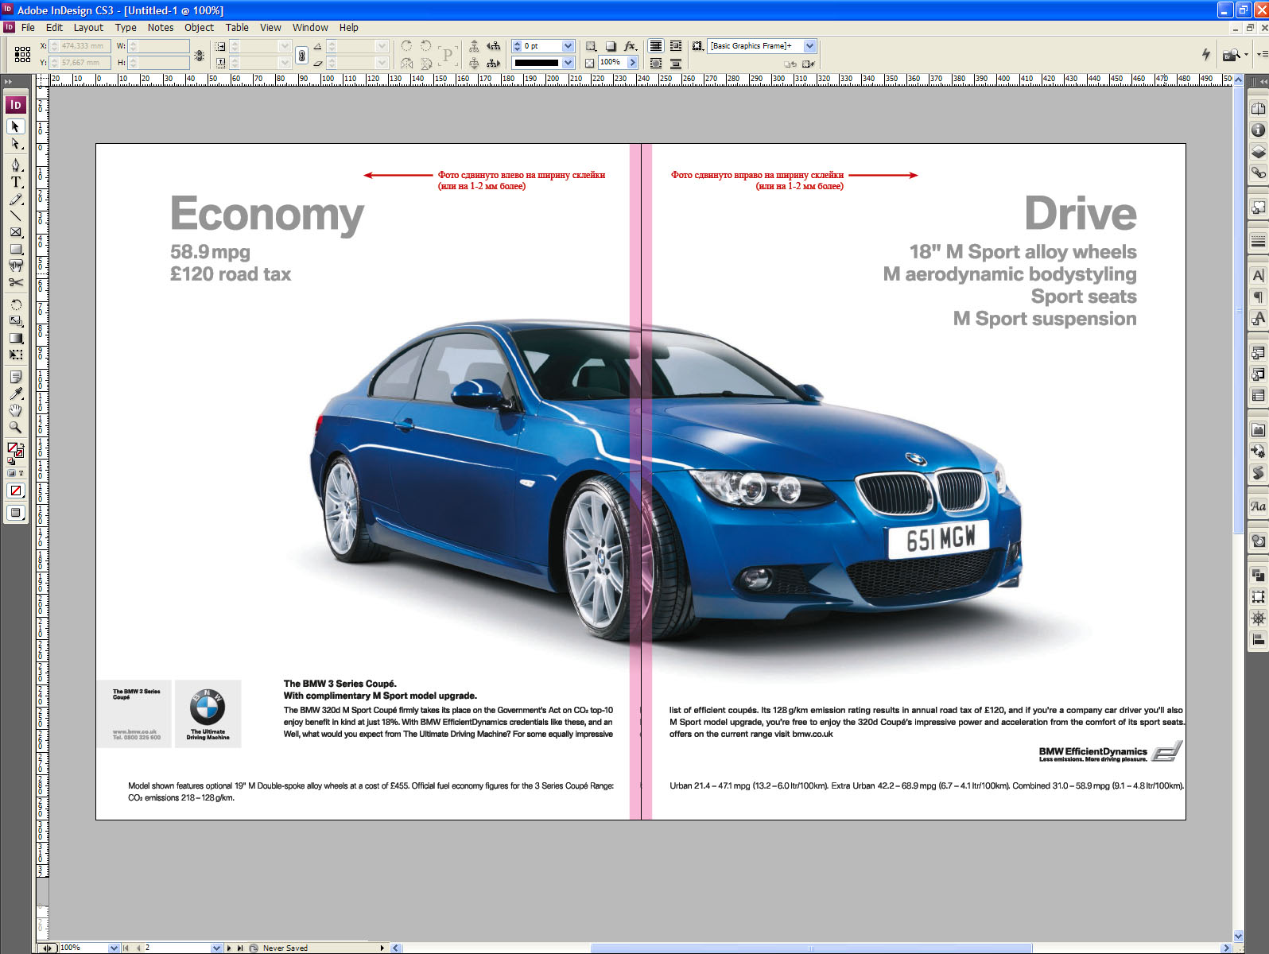
Task: Select the Line tool
Action: click(x=15, y=215)
